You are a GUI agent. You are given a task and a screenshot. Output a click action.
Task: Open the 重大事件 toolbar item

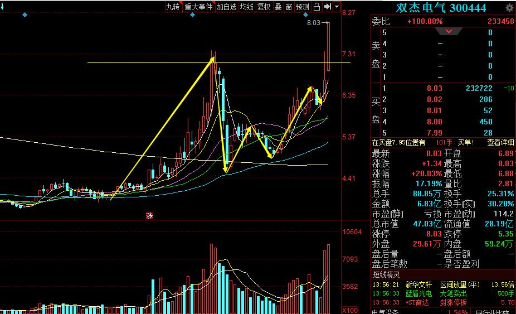(x=198, y=7)
